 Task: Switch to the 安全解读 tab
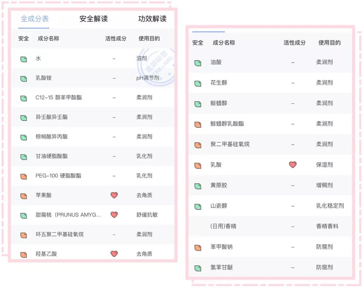pyautogui.click(x=93, y=19)
